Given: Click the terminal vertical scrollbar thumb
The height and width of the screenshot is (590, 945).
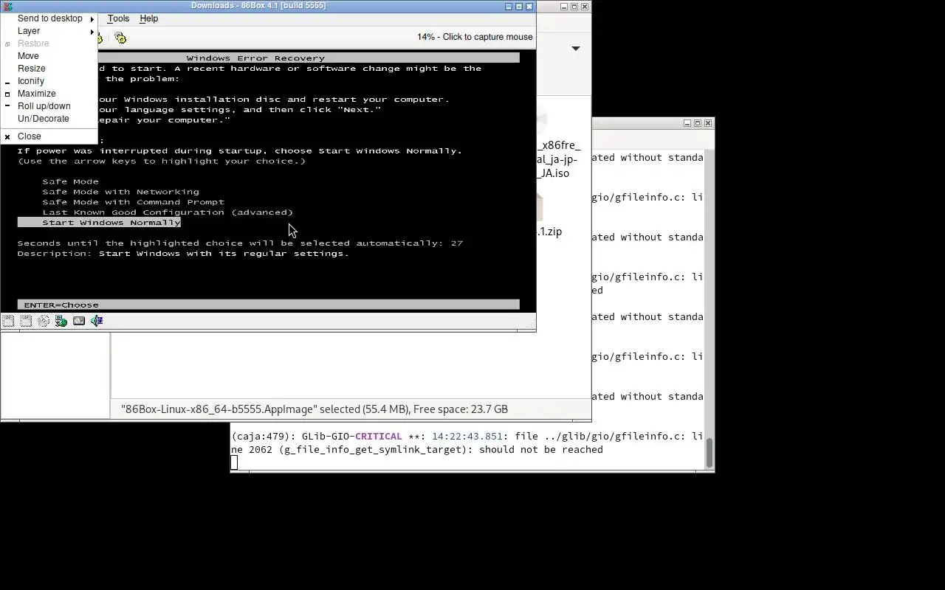Looking at the screenshot, I should click(709, 453).
